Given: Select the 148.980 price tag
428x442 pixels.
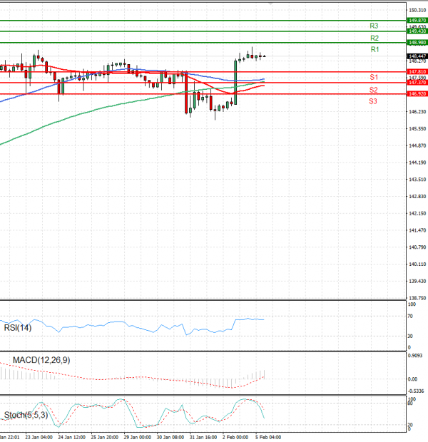Looking at the screenshot, I should tap(417, 43).
